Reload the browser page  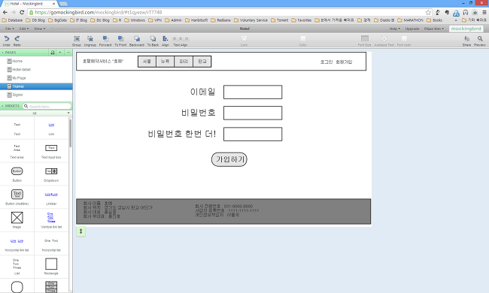22,13
